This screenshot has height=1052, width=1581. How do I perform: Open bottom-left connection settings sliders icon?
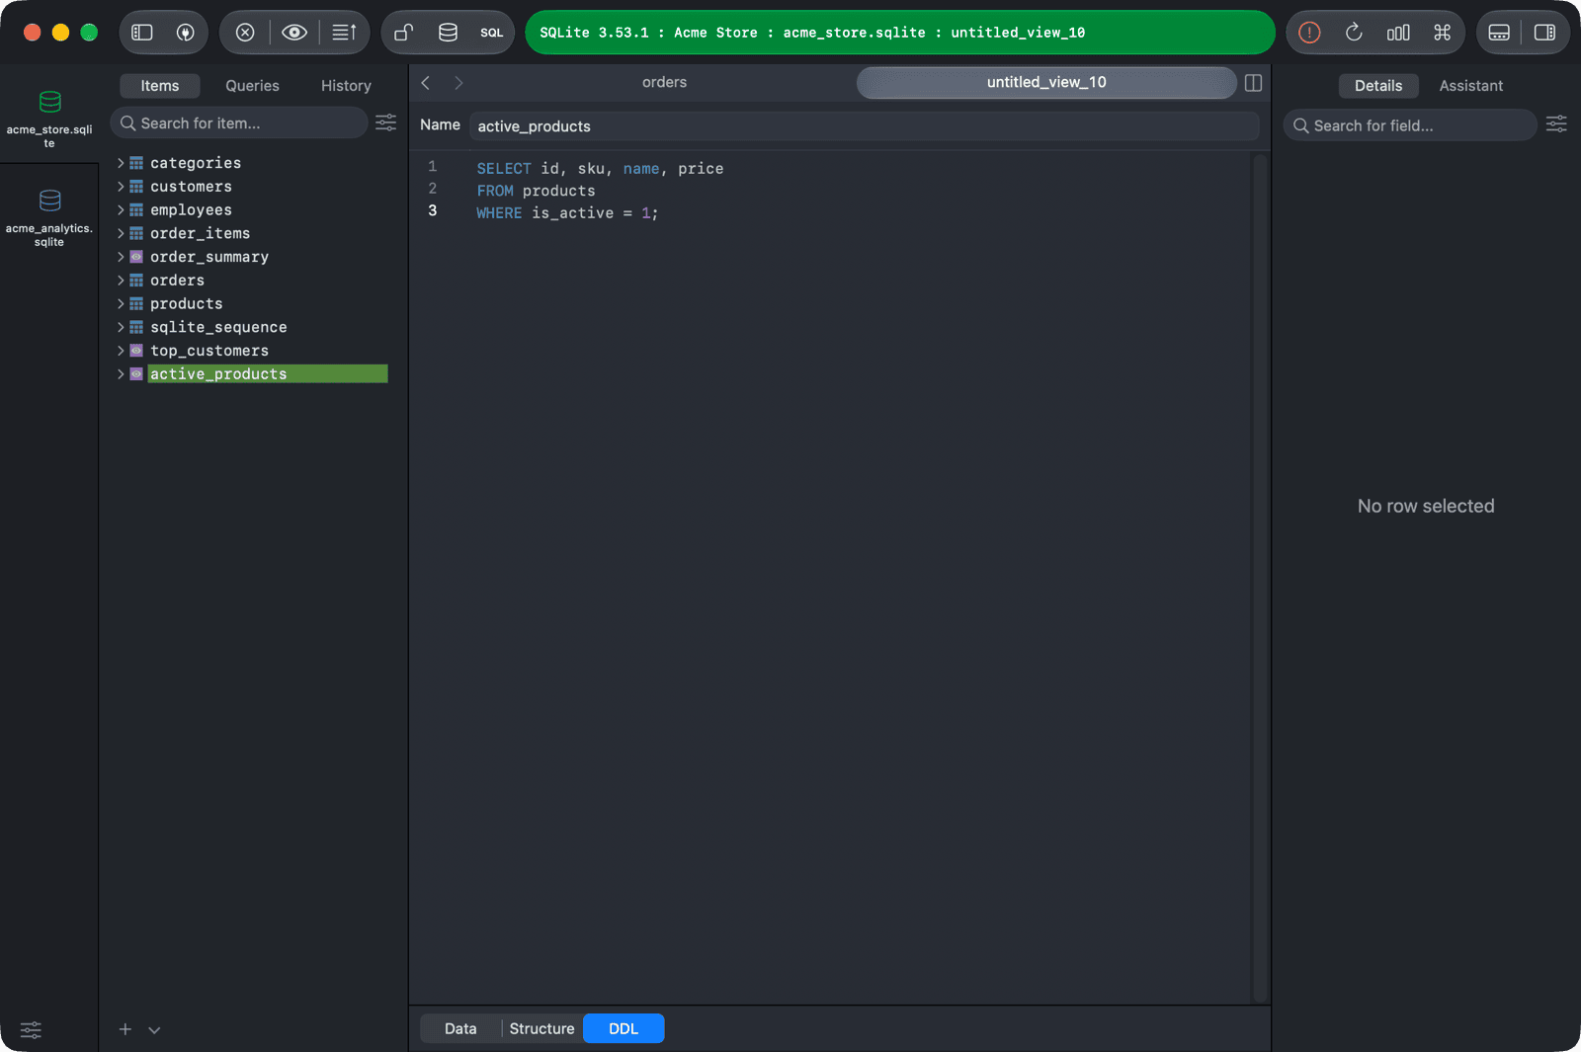[x=32, y=1030]
